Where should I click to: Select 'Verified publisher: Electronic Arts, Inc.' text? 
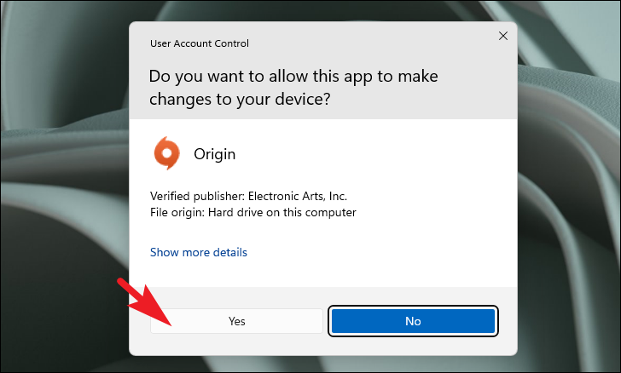click(x=249, y=196)
